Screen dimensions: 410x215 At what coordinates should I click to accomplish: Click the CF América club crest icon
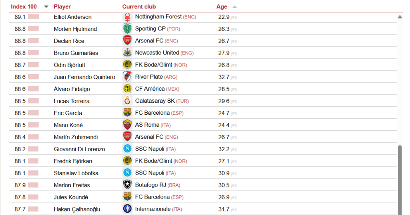(x=127, y=89)
